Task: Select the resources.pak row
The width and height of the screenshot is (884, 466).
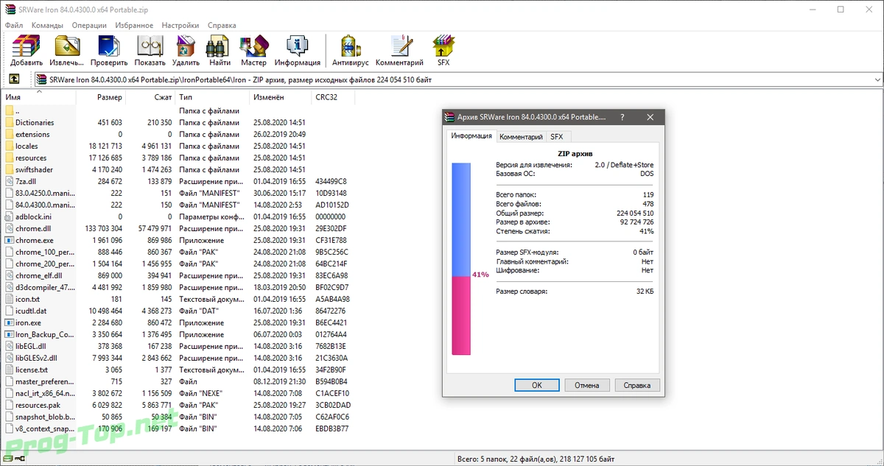Action: coord(178,405)
